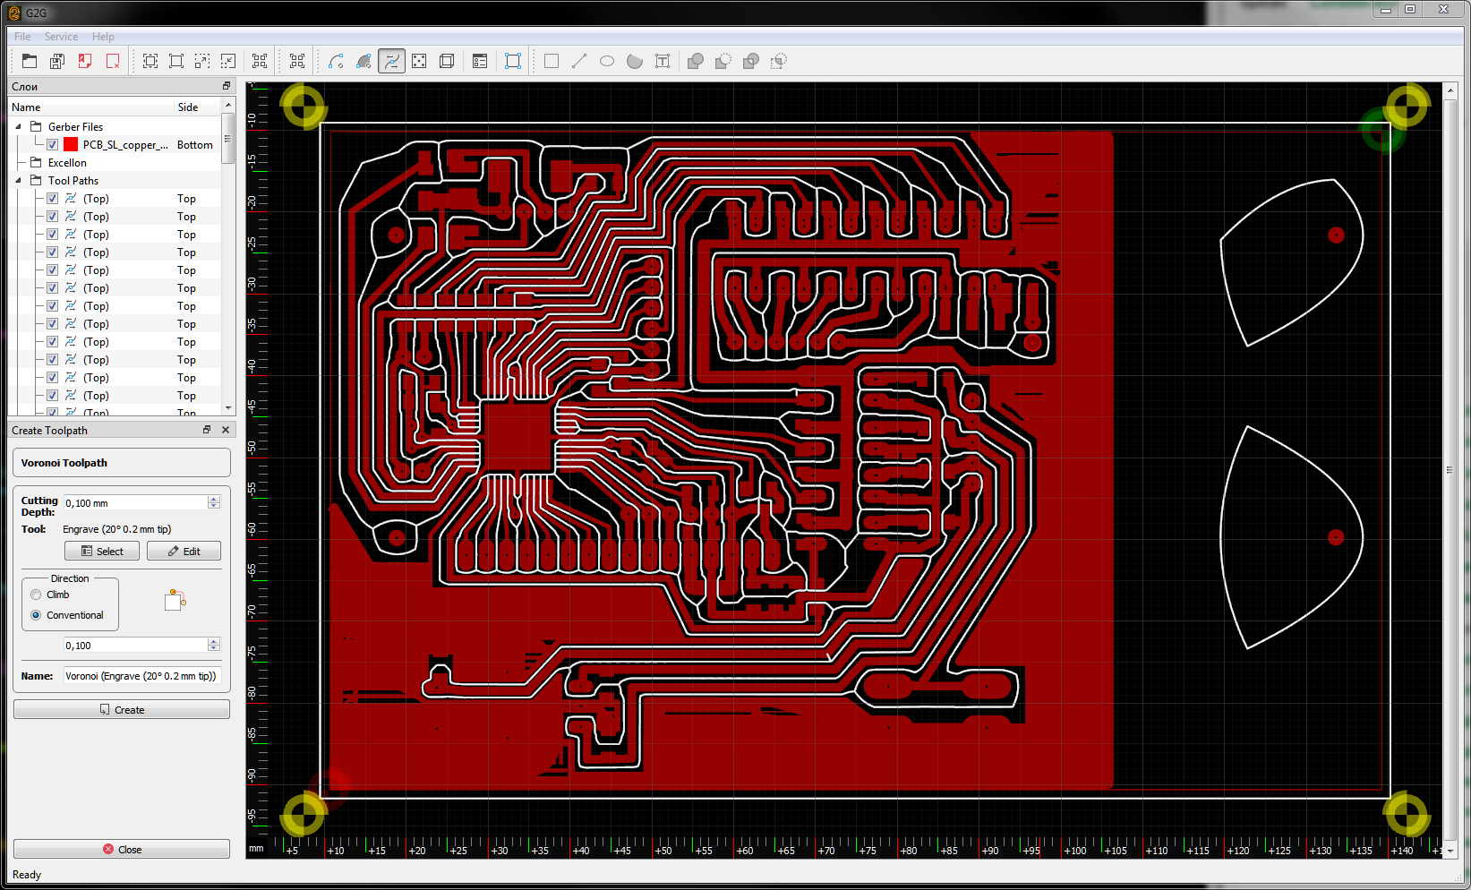Click the Name column header
The image size is (1471, 890).
tap(91, 107)
